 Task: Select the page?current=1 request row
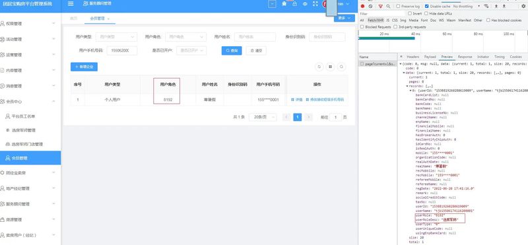coord(378,63)
